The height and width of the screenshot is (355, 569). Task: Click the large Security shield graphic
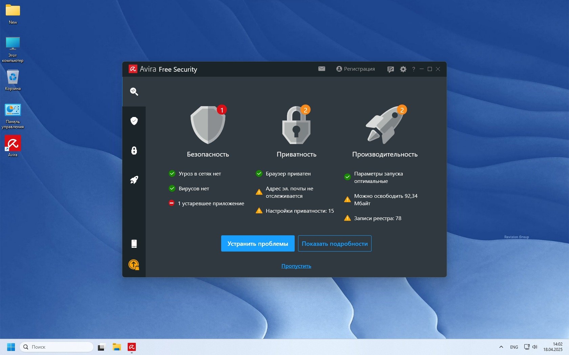[x=208, y=125]
